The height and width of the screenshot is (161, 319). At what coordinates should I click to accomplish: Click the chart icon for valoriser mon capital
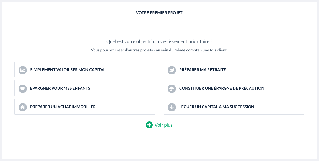point(23,70)
